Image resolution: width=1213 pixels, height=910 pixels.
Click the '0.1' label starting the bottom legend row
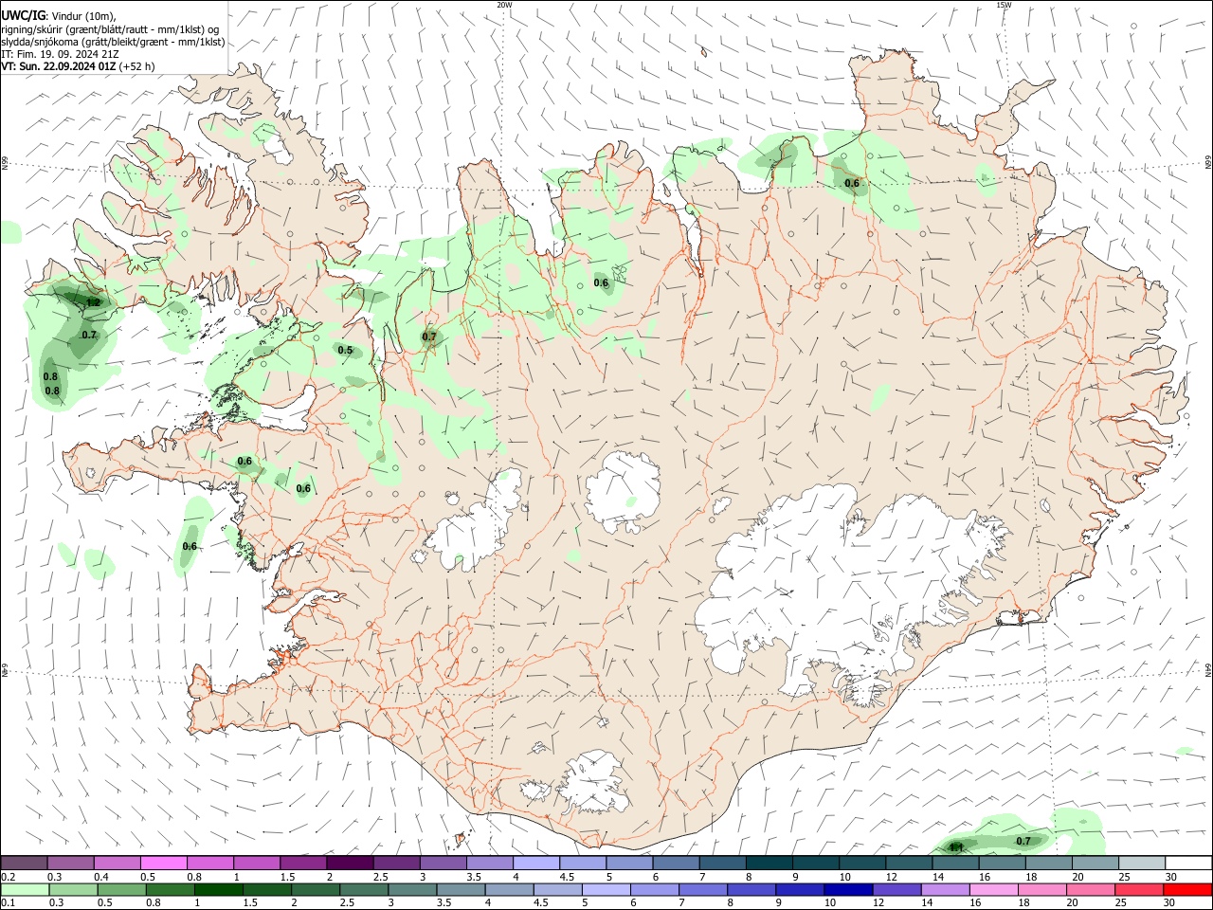click(x=8, y=903)
